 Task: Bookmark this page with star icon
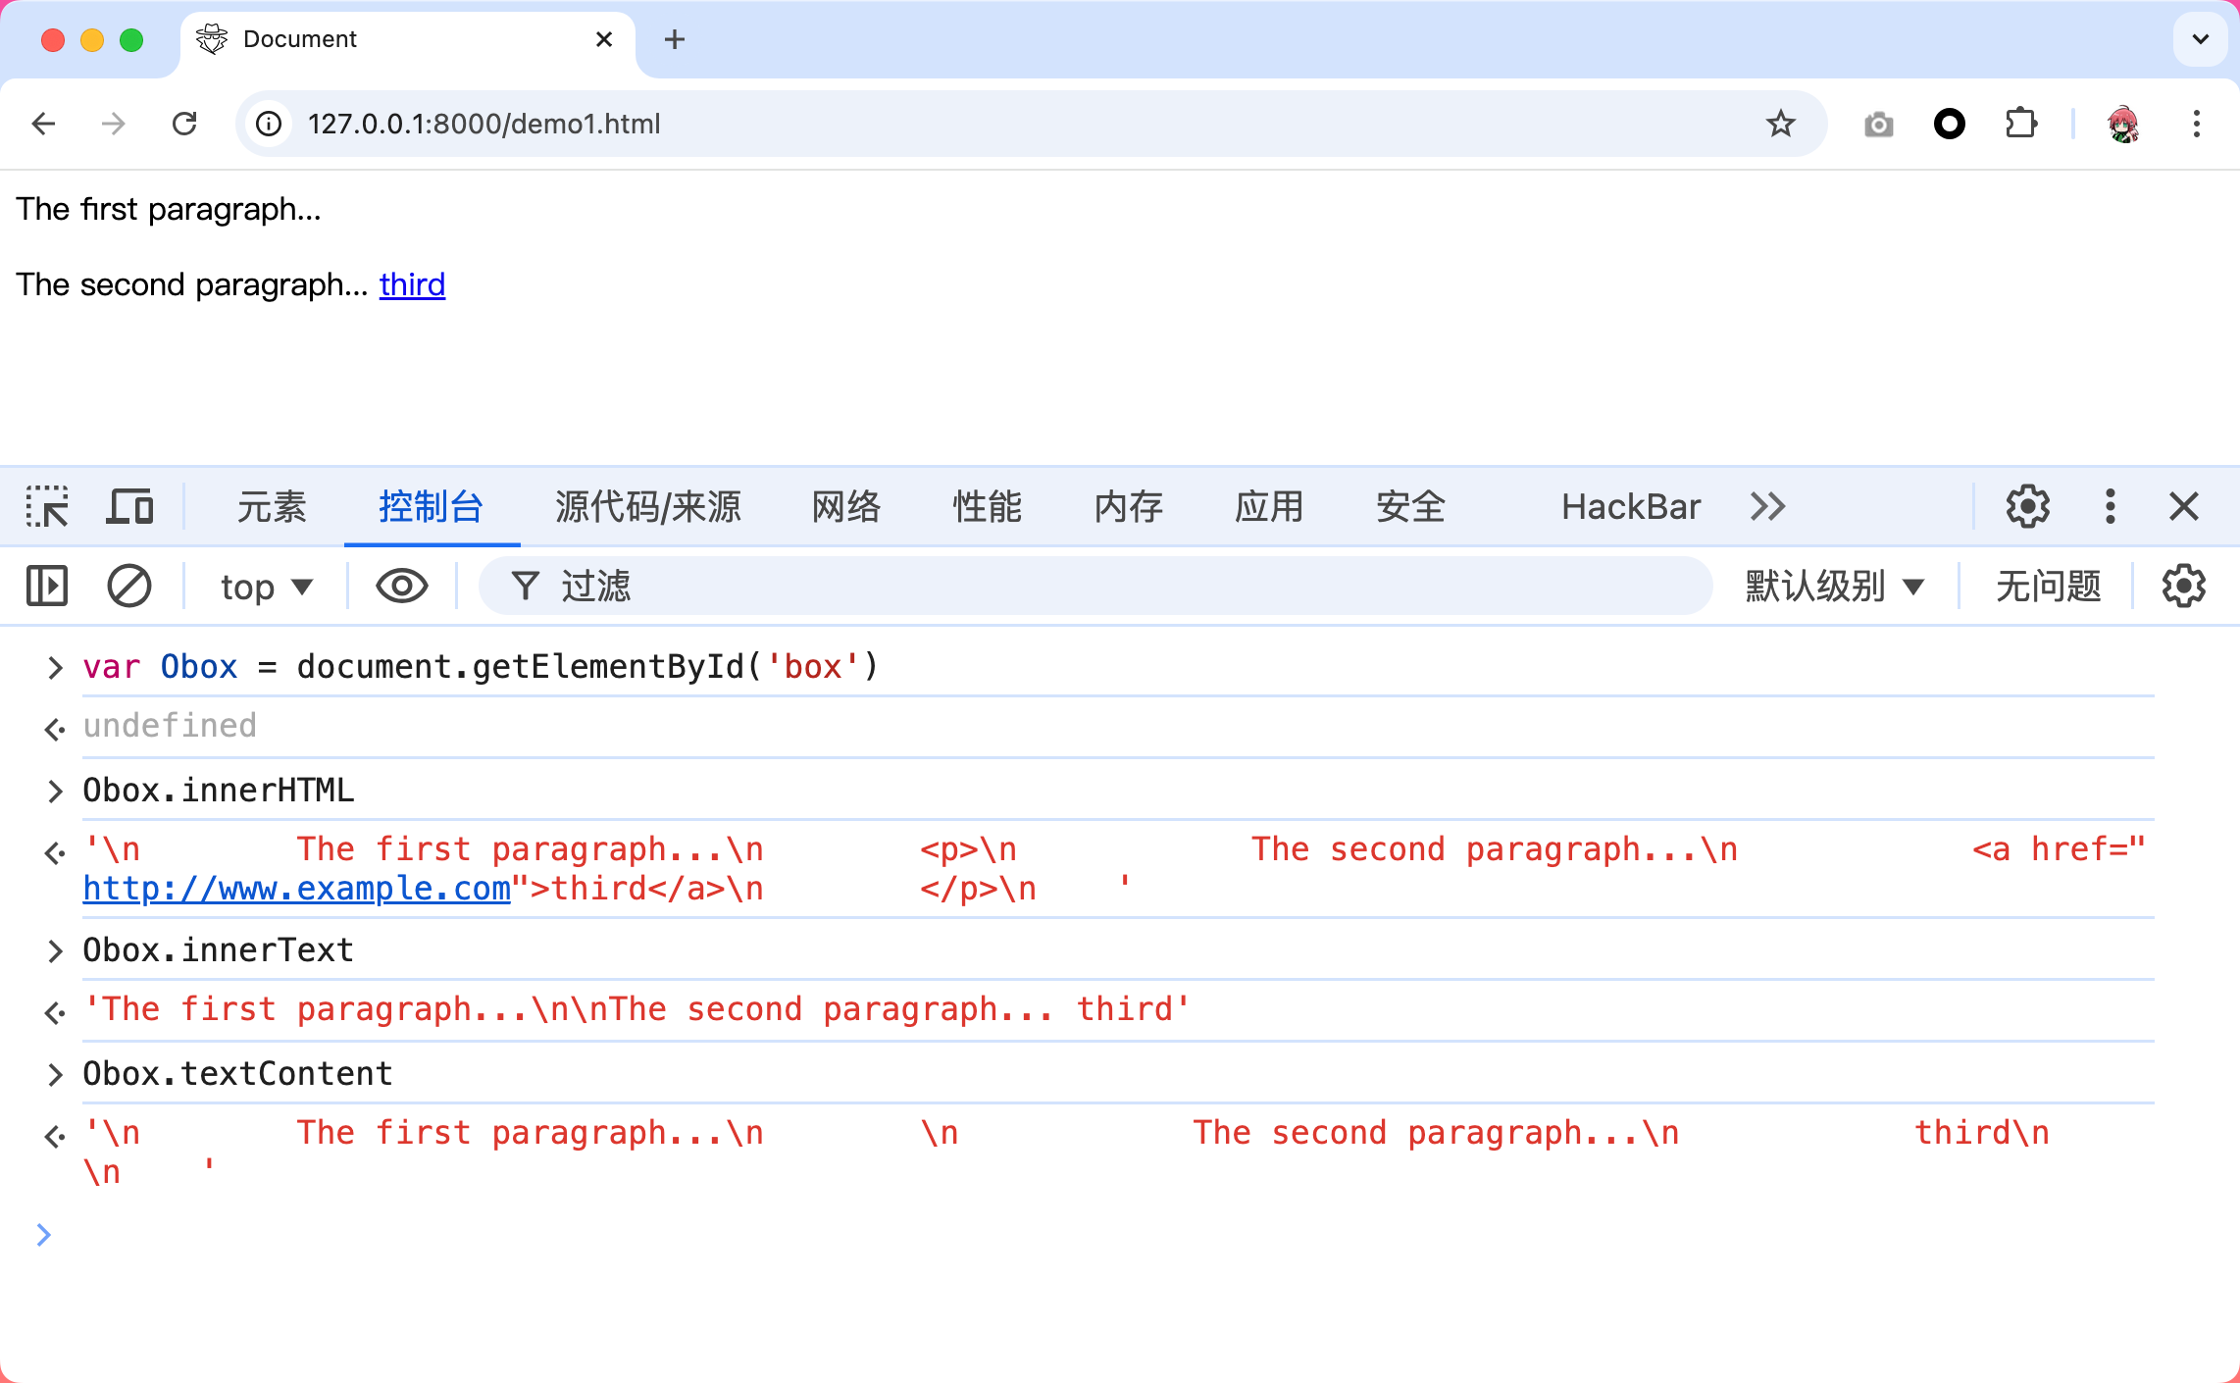pos(1780,124)
